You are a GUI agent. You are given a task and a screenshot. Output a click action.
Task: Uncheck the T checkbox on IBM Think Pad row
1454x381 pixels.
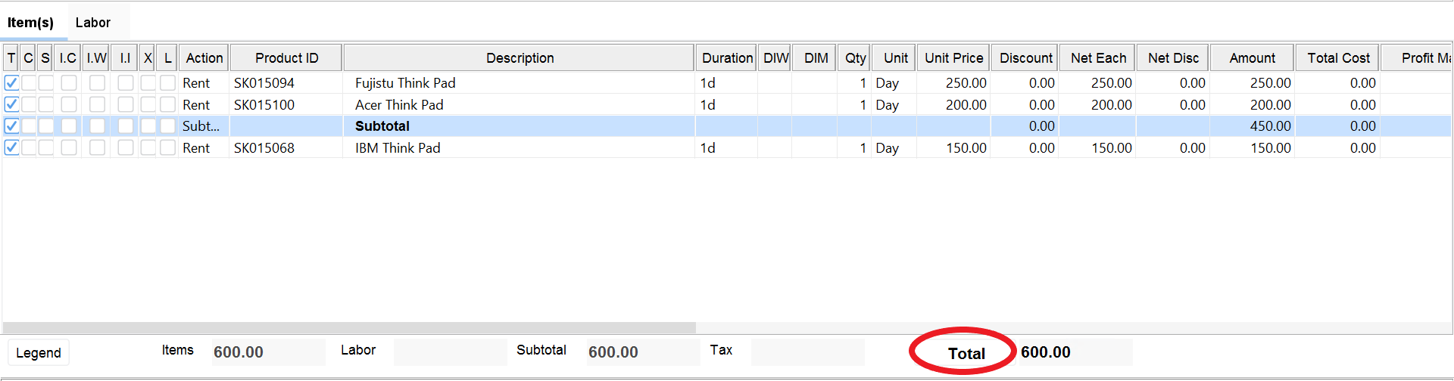(11, 147)
